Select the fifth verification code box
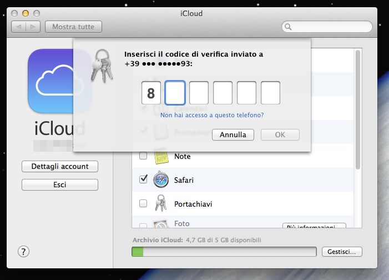The width and height of the screenshot is (389, 280). pyautogui.click(x=246, y=93)
